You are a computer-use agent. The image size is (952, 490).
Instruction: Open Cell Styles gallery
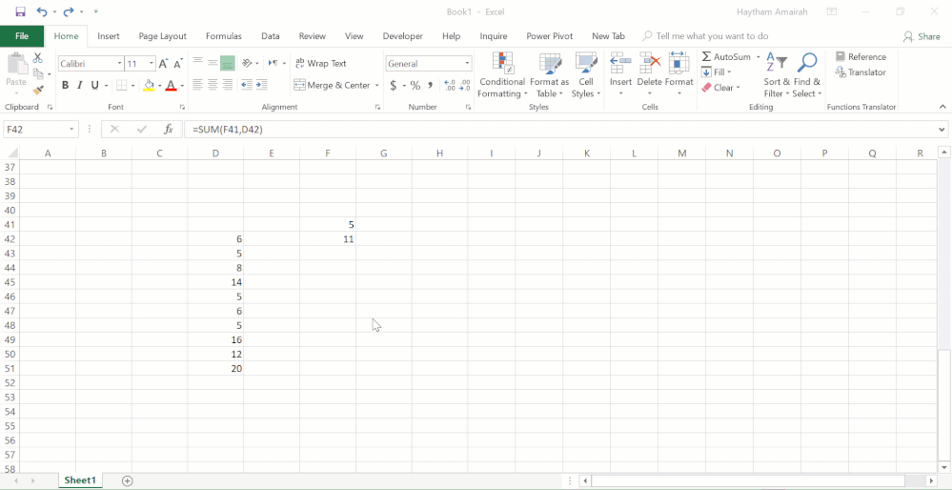[586, 76]
